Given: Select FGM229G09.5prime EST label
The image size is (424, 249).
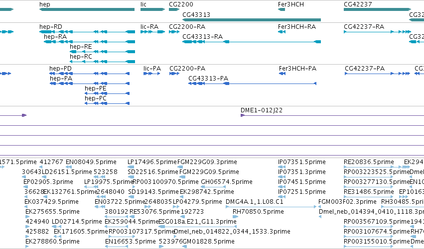Looking at the screenshot, I should click(209, 172).
